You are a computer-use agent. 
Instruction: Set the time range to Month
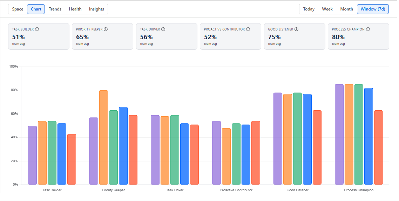pyautogui.click(x=346, y=9)
